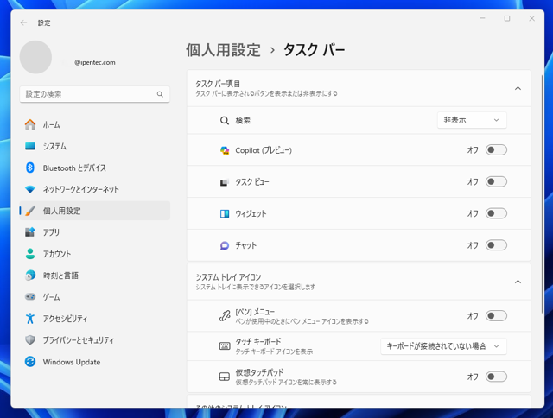This screenshot has height=418, width=553.
Task: Click the vertical scrollbar of settings page
Action: (x=542, y=193)
